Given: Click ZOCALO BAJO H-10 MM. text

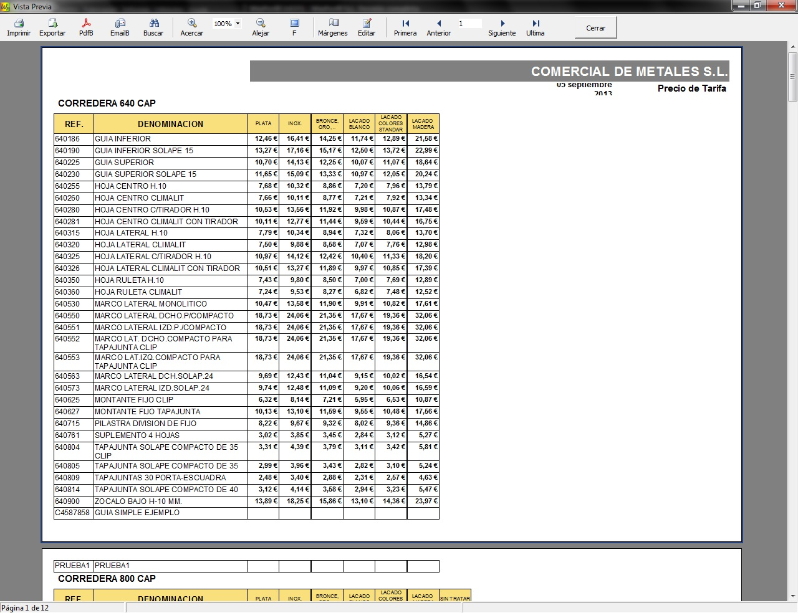Looking at the screenshot, I should tap(138, 501).
